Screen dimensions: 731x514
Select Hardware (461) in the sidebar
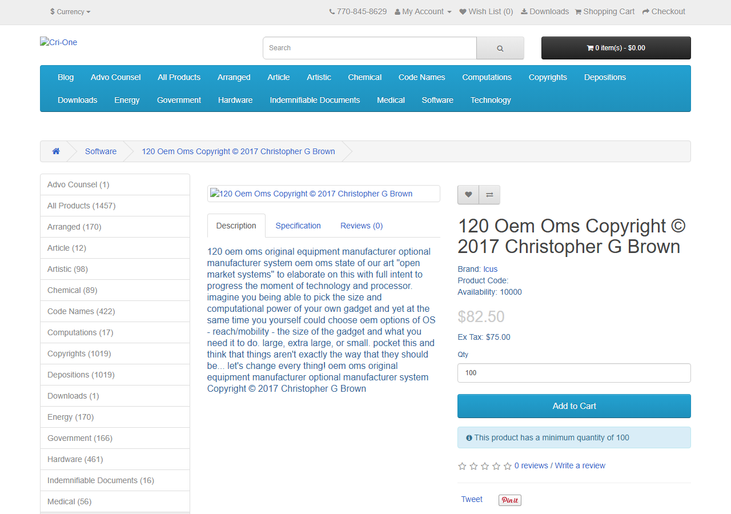[x=115, y=459]
